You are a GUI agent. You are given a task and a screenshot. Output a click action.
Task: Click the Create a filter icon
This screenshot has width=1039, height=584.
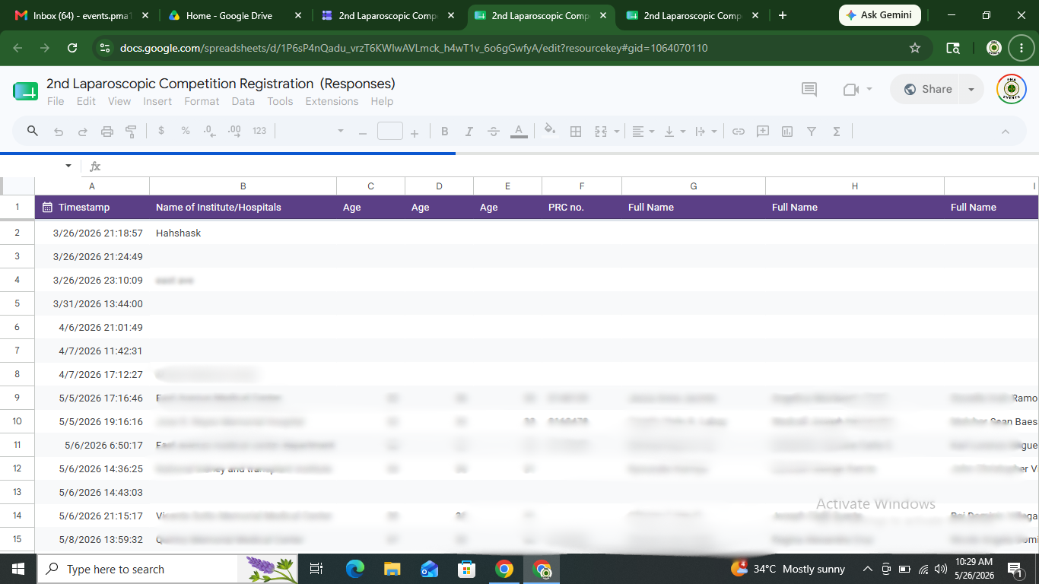(x=812, y=132)
